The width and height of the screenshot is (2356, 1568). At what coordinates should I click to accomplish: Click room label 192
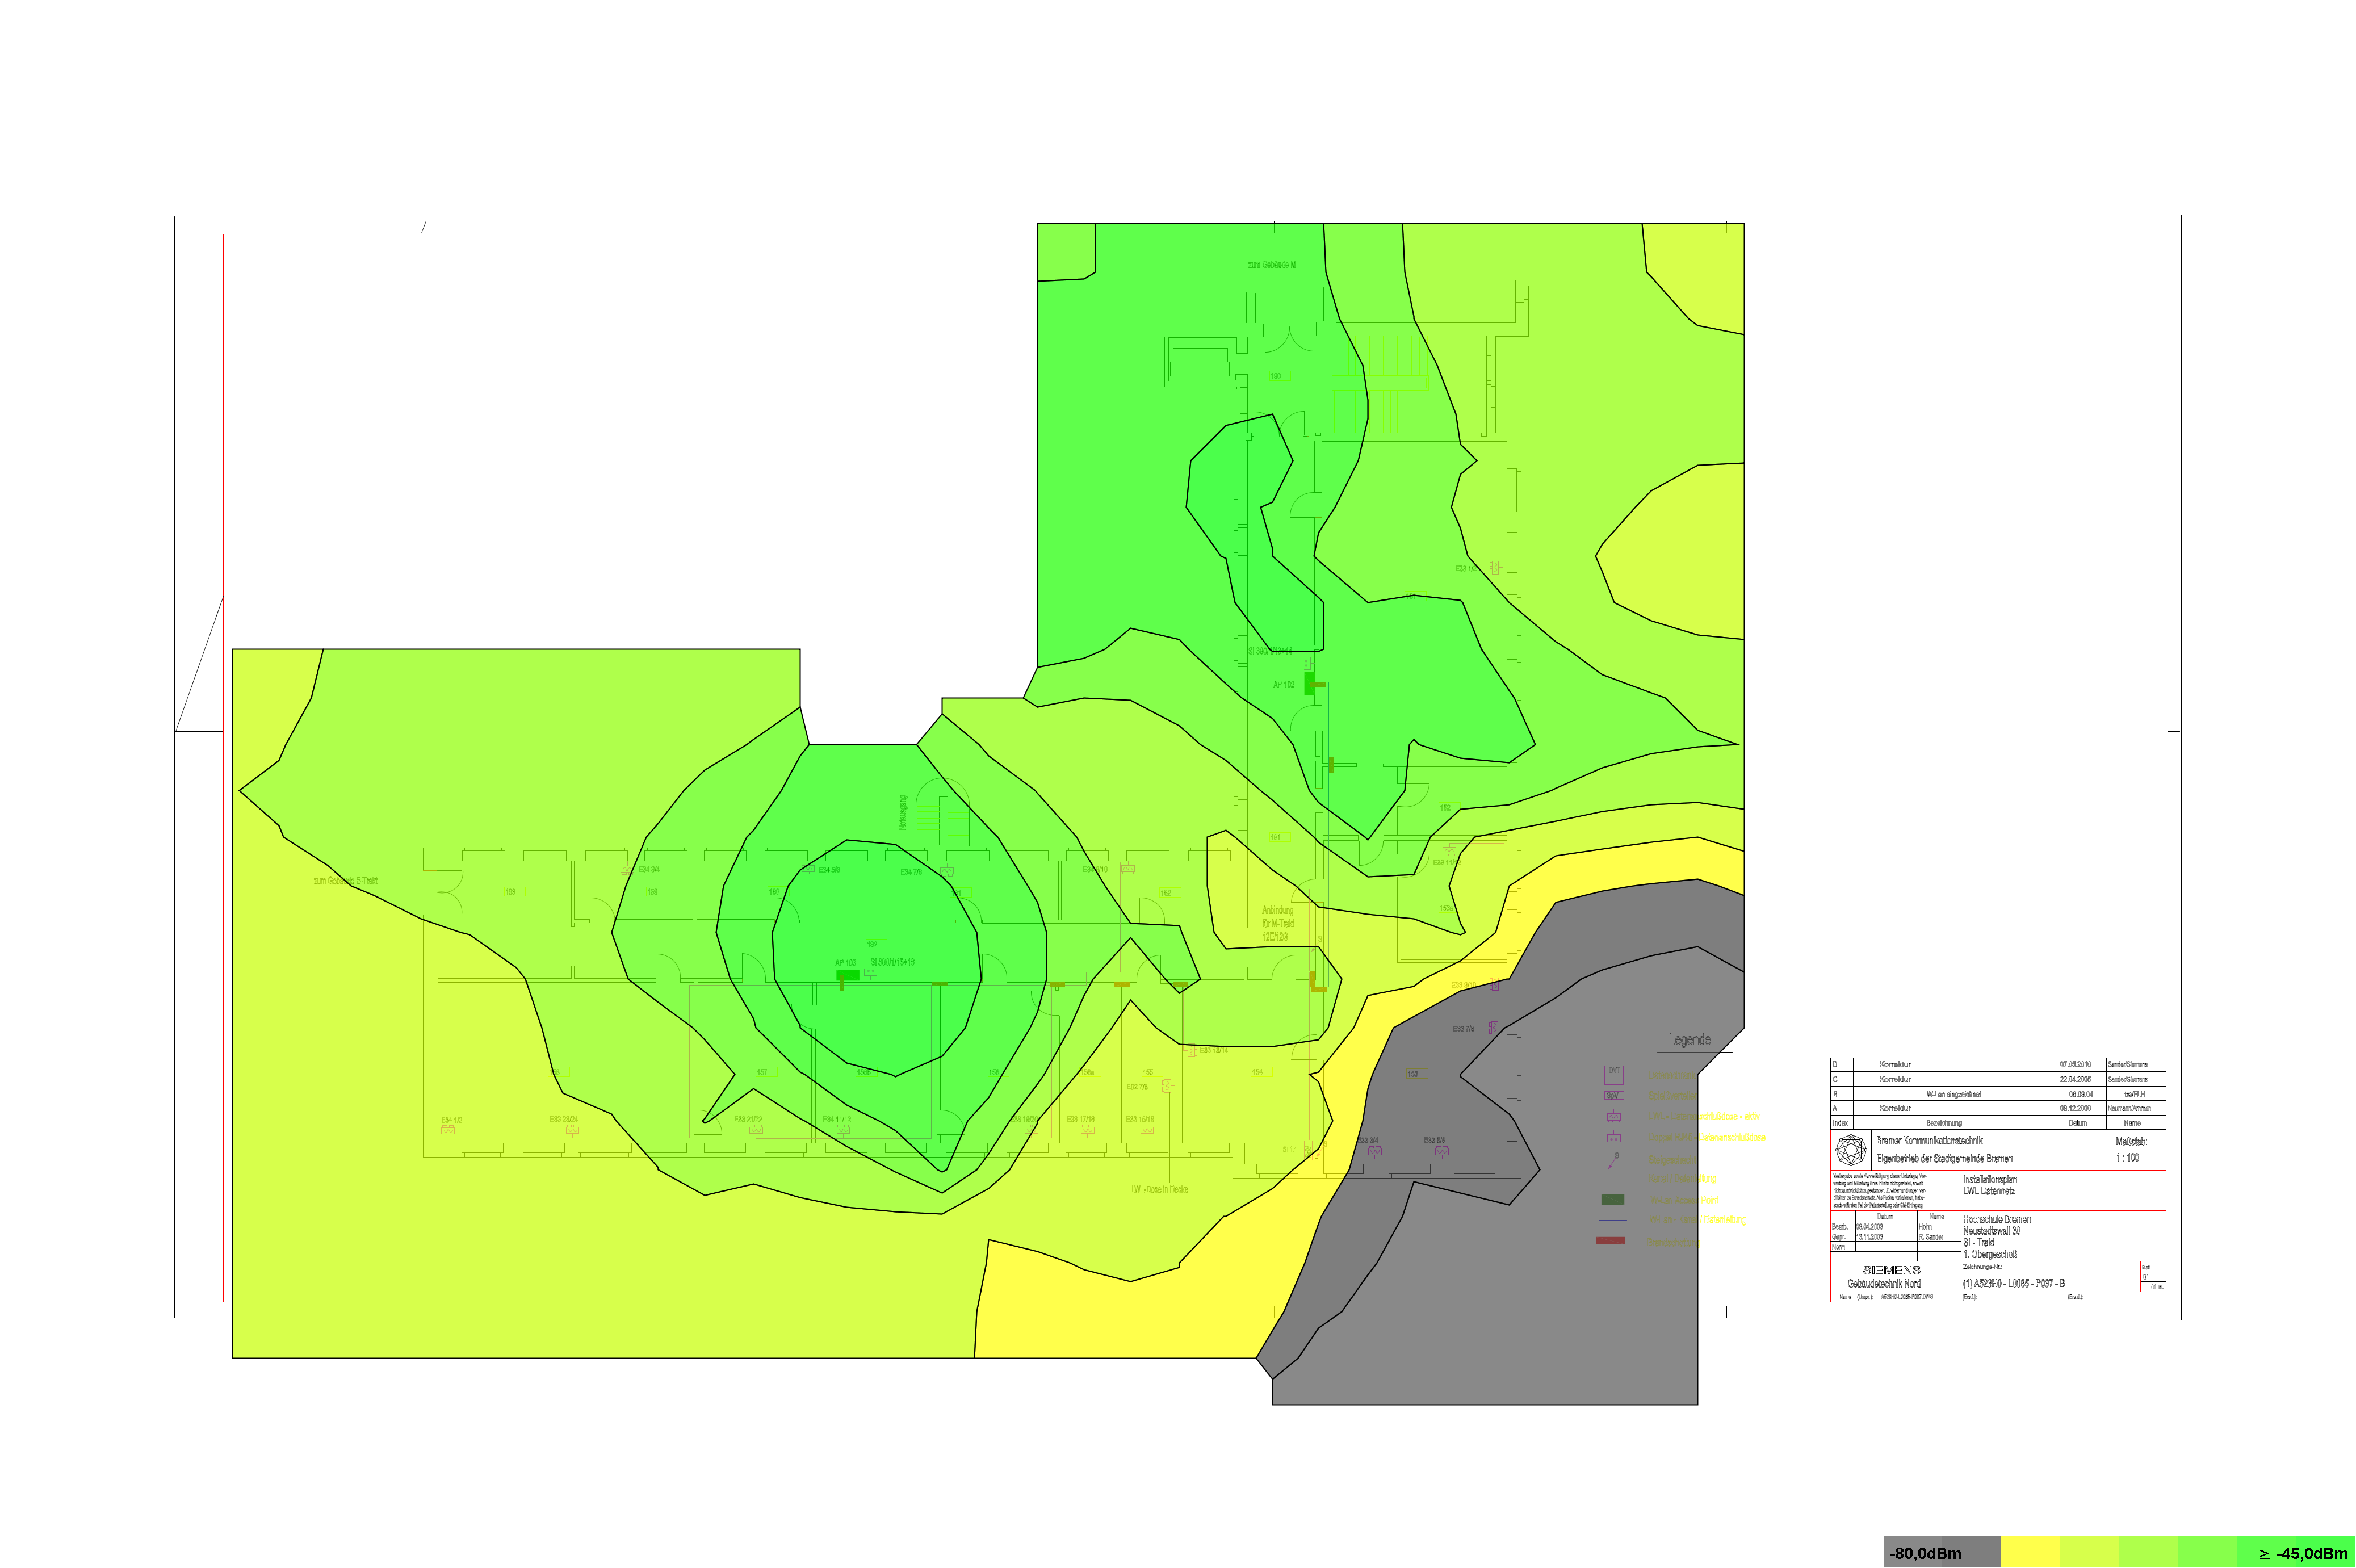click(x=872, y=944)
